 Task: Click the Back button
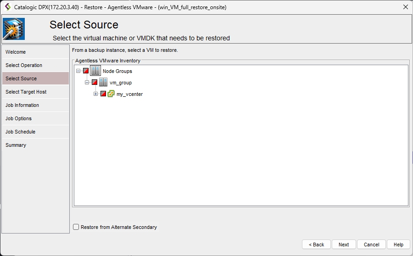pos(316,245)
